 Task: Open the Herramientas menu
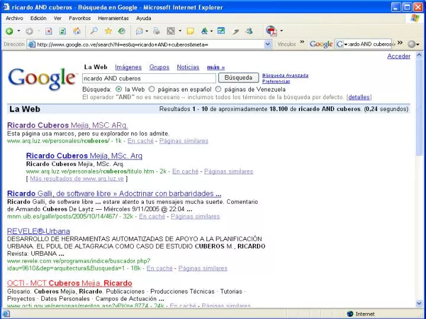113,18
